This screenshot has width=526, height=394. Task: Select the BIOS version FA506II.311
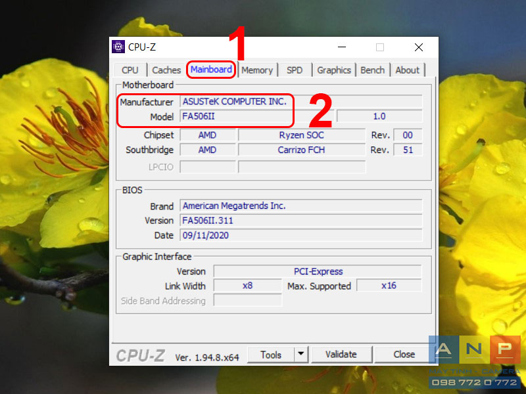(301, 221)
